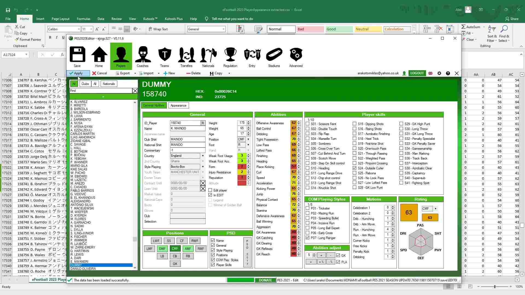The image size is (525, 295).
Task: Click Format Painter in Excel clipboard group
Action: (28, 39)
